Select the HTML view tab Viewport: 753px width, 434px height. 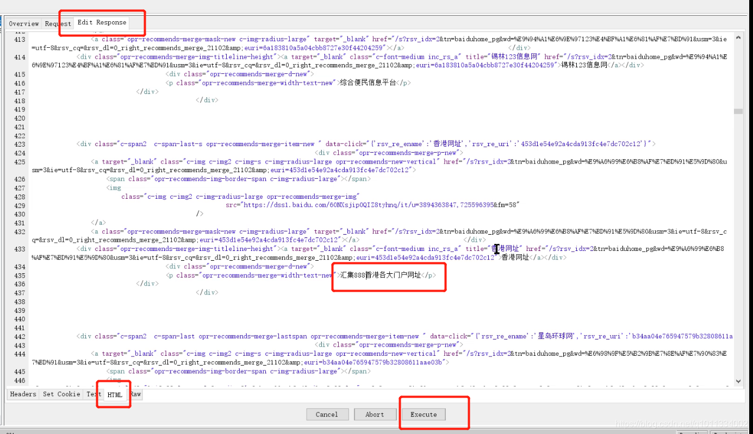coord(115,395)
